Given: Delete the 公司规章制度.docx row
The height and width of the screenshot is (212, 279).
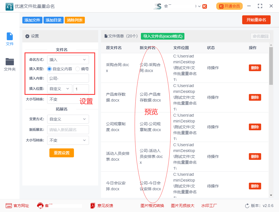Looking at the screenshot, I should (x=255, y=127).
